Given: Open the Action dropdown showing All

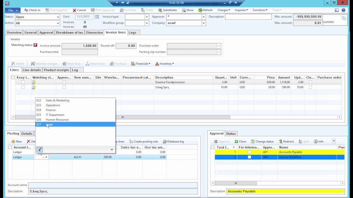Looking at the screenshot, I should 58,23.
